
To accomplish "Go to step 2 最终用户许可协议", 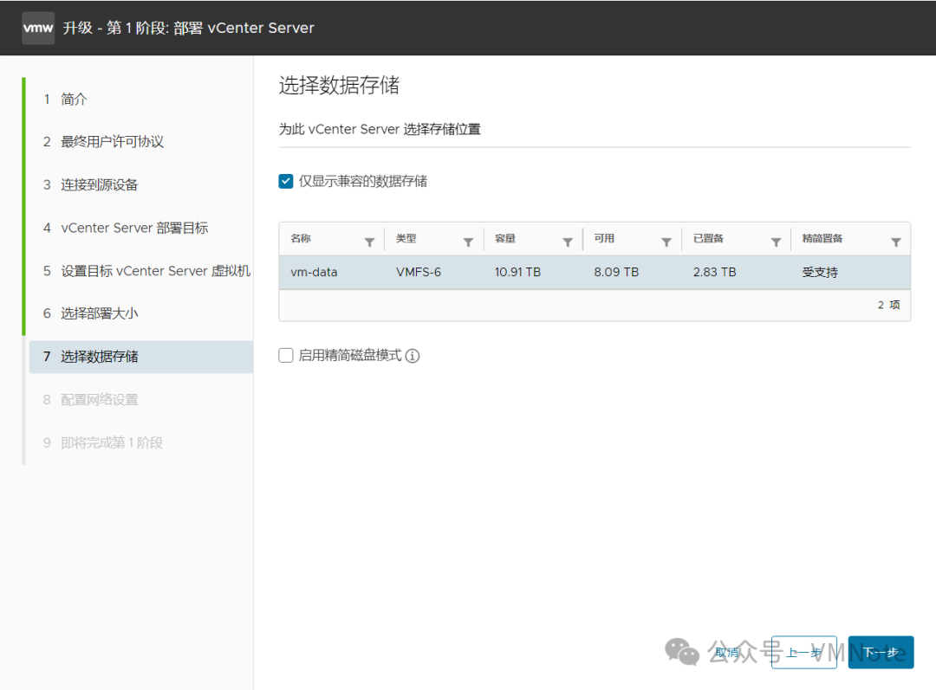I will click(x=103, y=142).
